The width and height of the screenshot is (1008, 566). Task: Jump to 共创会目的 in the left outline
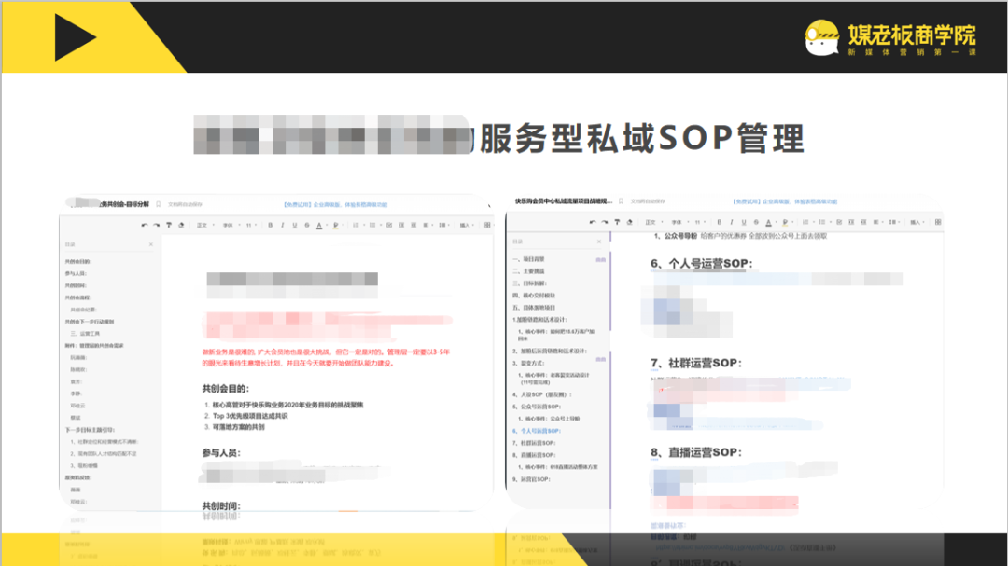click(77, 261)
